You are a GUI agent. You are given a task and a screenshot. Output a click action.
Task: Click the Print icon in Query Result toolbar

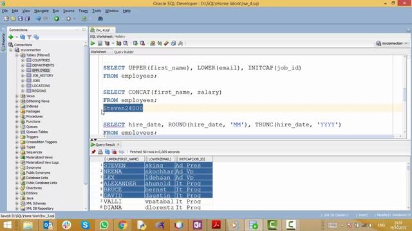click(100, 151)
